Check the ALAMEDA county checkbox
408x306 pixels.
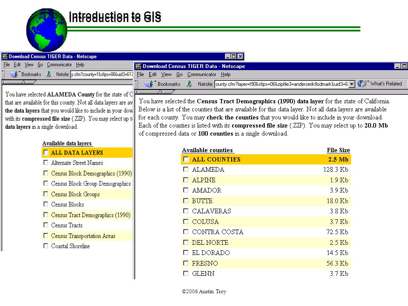(x=186, y=170)
